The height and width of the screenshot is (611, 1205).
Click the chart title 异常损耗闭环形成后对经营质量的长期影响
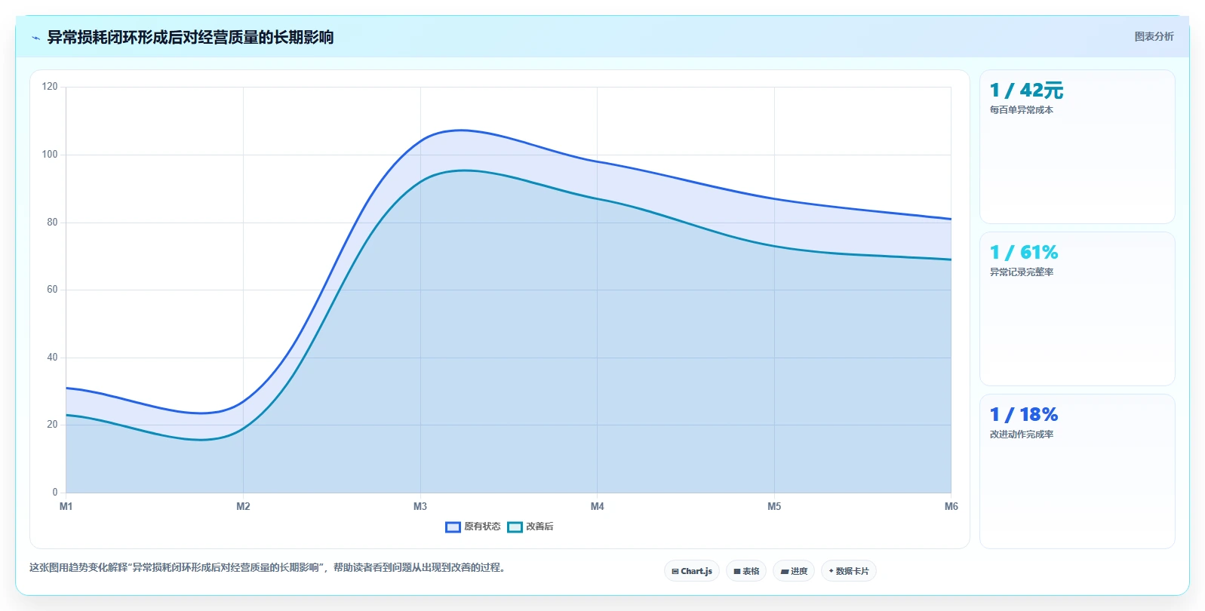190,37
